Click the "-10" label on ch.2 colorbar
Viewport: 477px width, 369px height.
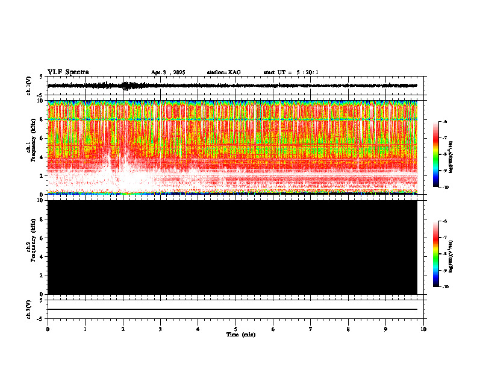[x=445, y=287]
